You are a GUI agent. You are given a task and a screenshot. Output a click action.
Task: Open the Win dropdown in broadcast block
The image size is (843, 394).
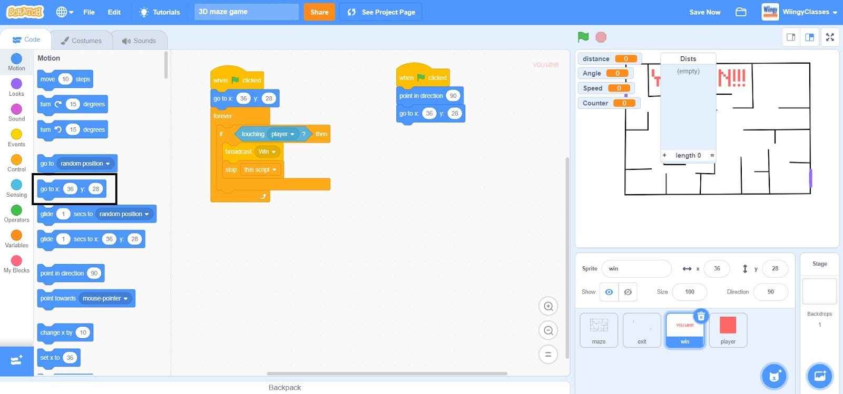(267, 151)
